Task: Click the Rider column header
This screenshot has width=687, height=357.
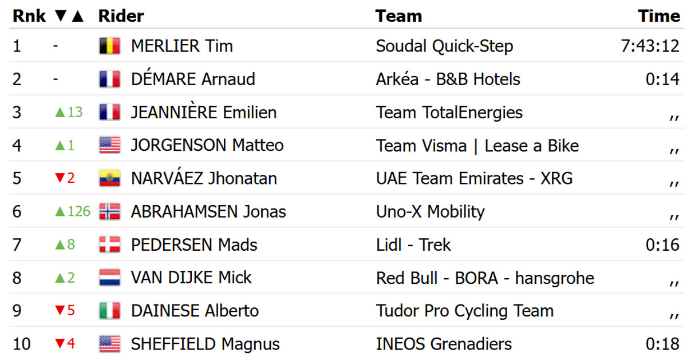Action: [121, 16]
